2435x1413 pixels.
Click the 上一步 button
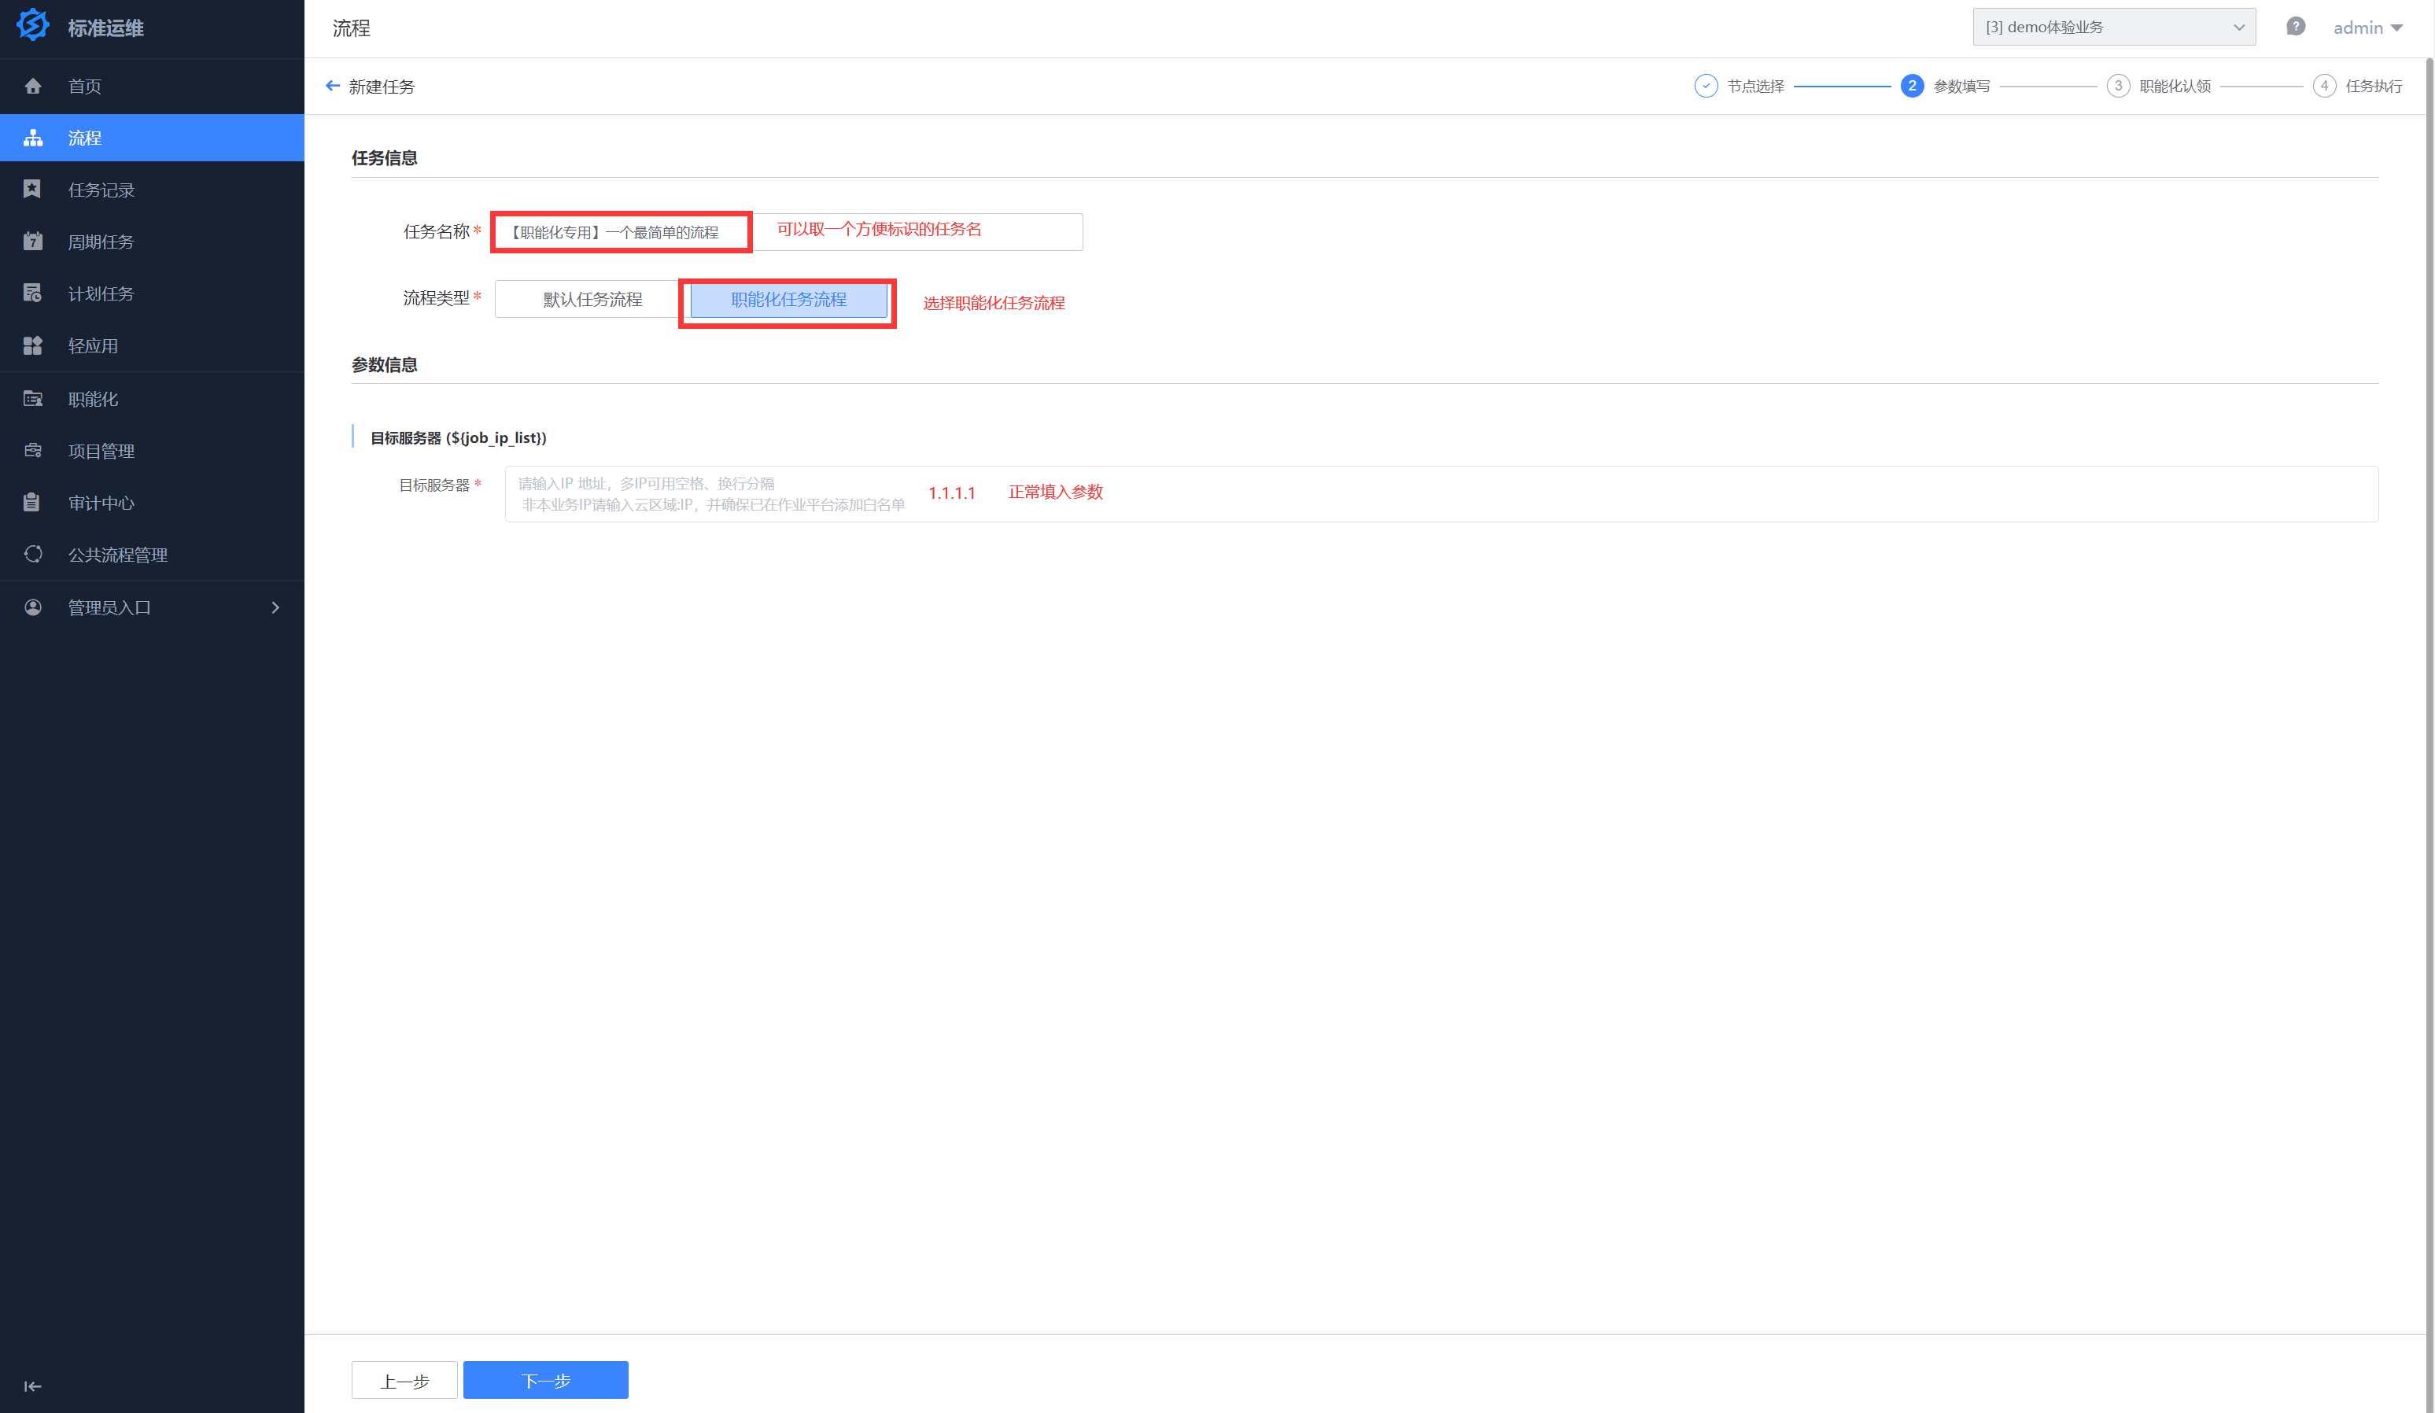404,1380
